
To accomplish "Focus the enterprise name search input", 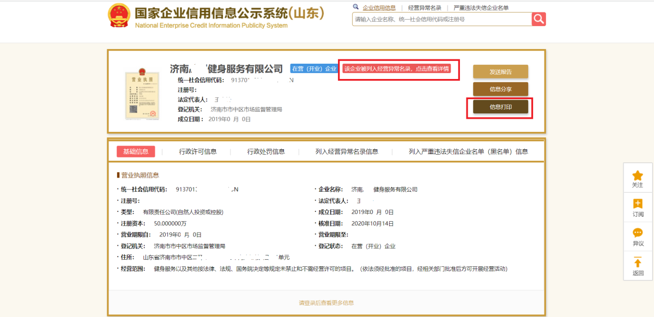I will 441,19.
